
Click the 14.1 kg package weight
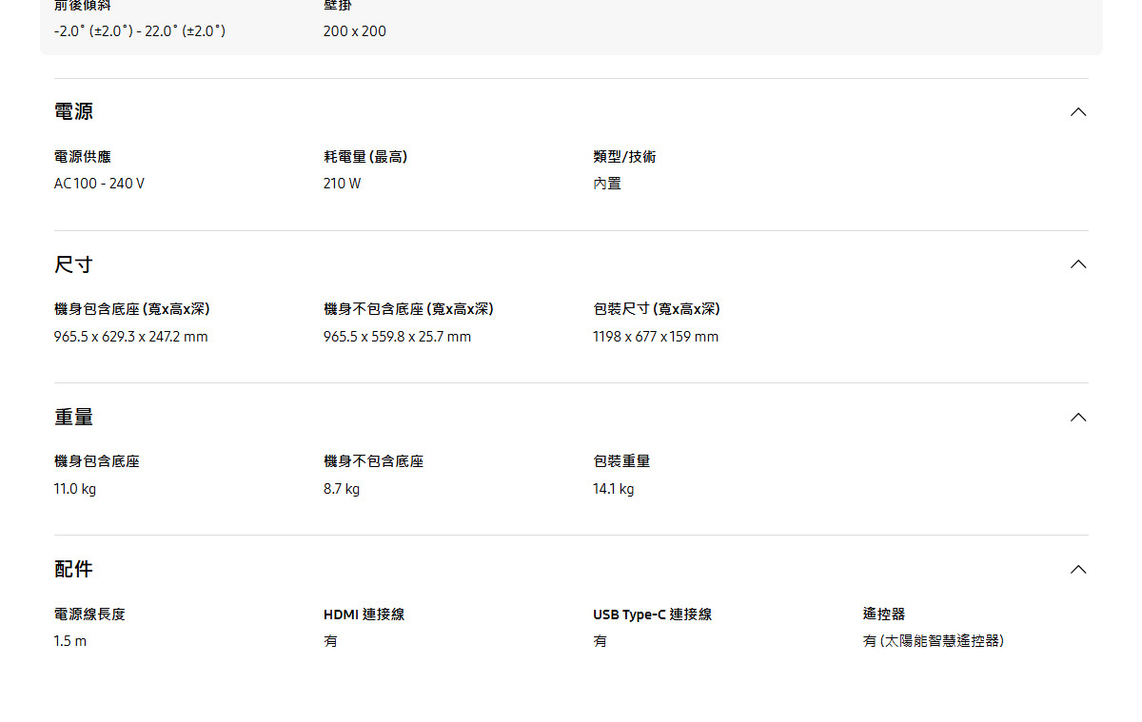[x=613, y=489]
